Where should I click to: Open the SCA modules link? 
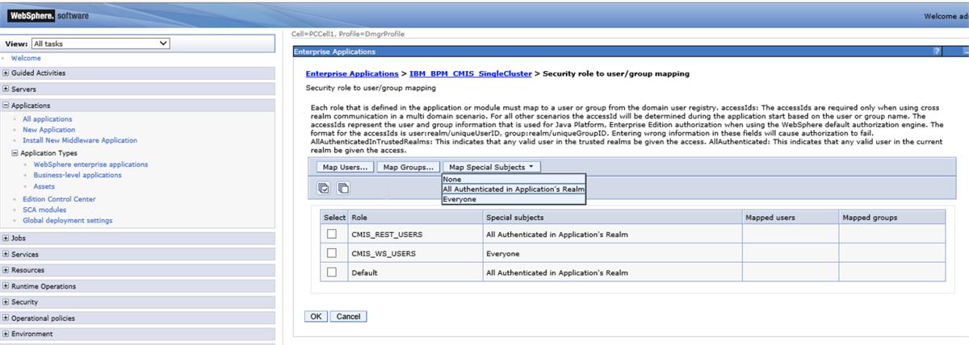pos(45,210)
